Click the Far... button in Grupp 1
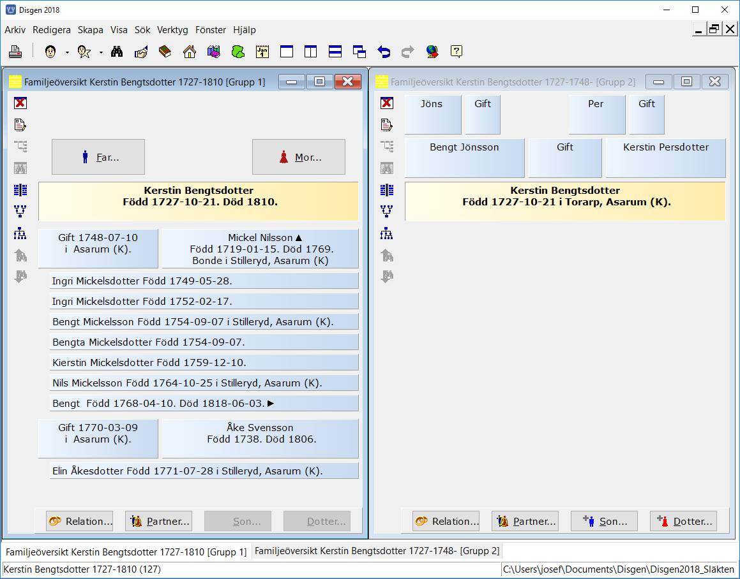 pyautogui.click(x=98, y=157)
